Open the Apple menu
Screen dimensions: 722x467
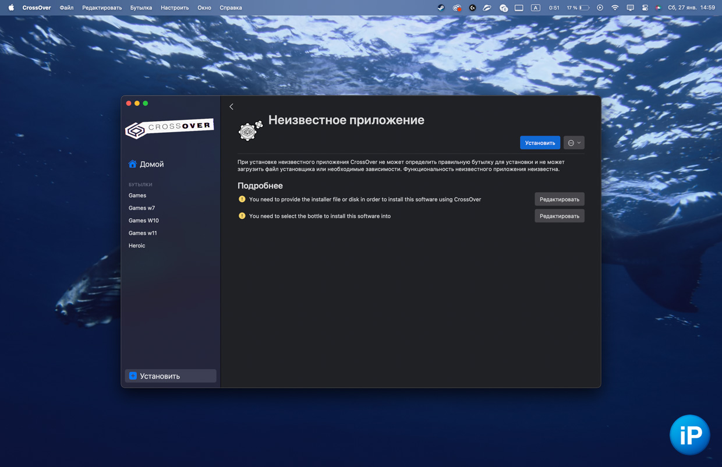[x=11, y=8]
